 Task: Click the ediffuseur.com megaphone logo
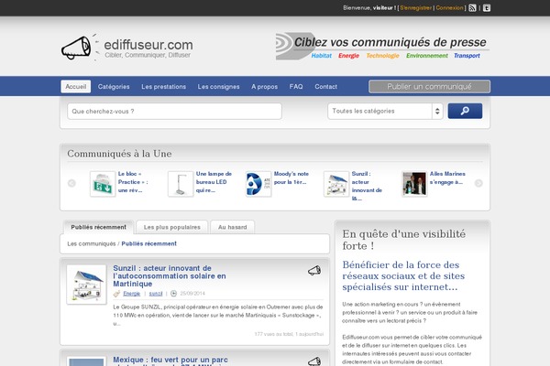[x=127, y=48]
